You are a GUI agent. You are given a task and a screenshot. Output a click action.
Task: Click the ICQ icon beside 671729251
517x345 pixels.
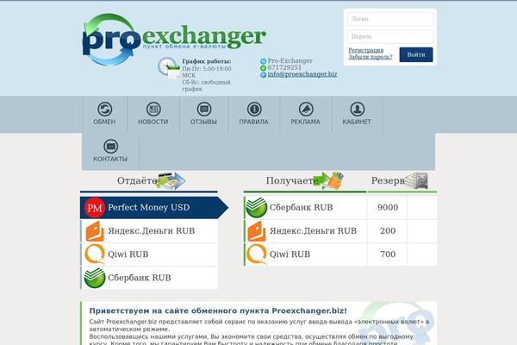263,68
